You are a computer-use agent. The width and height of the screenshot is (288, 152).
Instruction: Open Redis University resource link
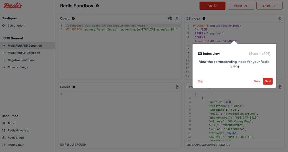[x=19, y=130]
